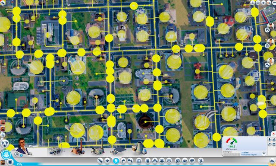Open the Zones menu in the bottom toolbar
The height and width of the screenshot is (166, 276).
[x=107, y=160]
